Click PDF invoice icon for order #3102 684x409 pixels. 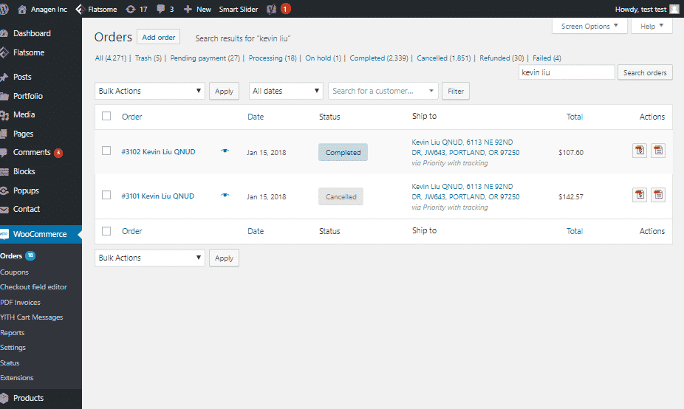pos(640,151)
